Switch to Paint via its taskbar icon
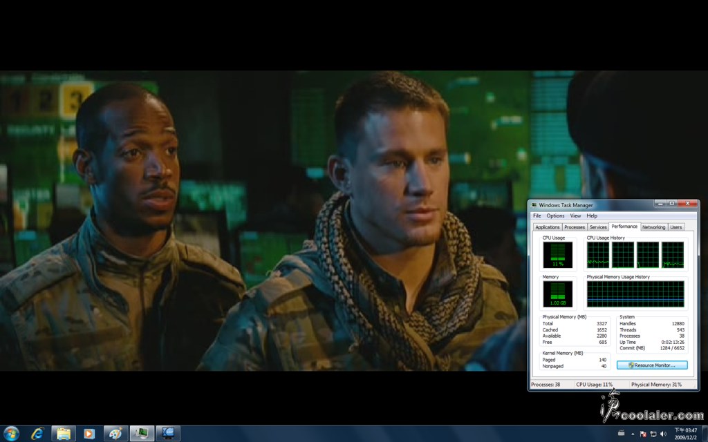The width and height of the screenshot is (708, 442). [x=115, y=434]
